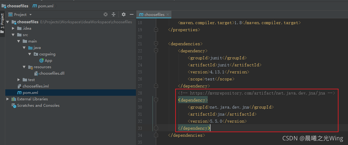The image size is (348, 145).
Task: Click choosefiles breadcrumb in navigation bar
Action: point(15,6)
